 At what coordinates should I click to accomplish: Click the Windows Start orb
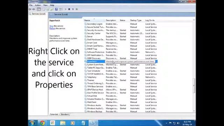32,123
